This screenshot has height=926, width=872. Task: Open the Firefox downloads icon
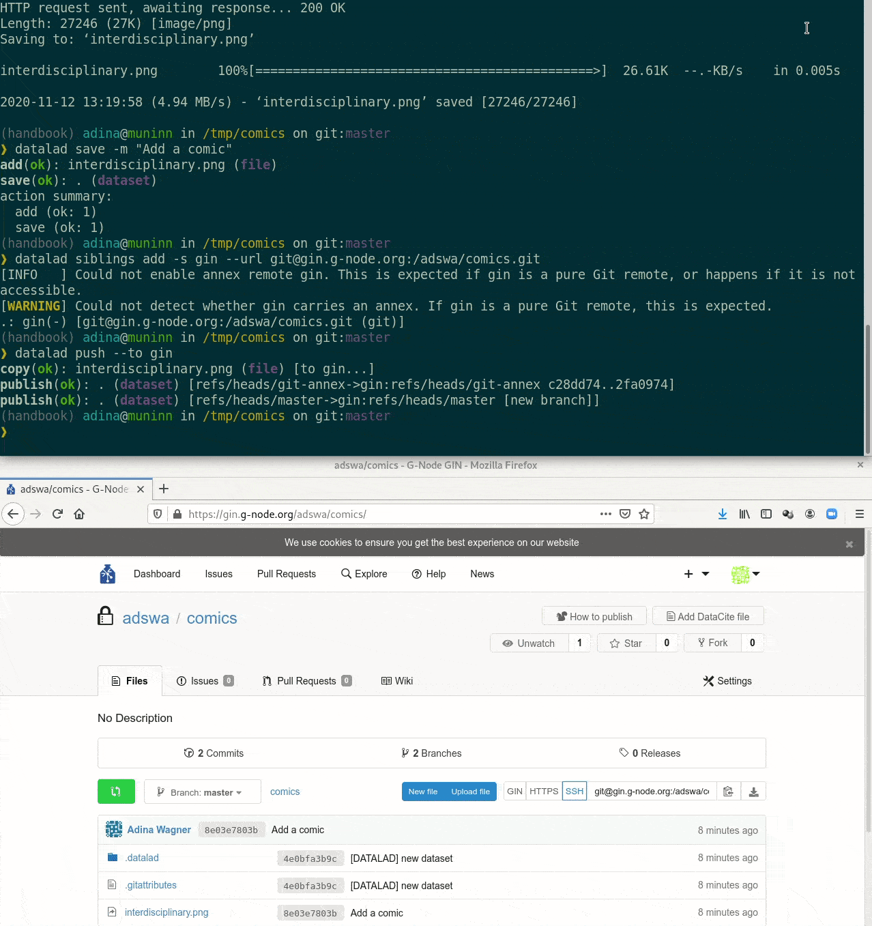pos(722,514)
